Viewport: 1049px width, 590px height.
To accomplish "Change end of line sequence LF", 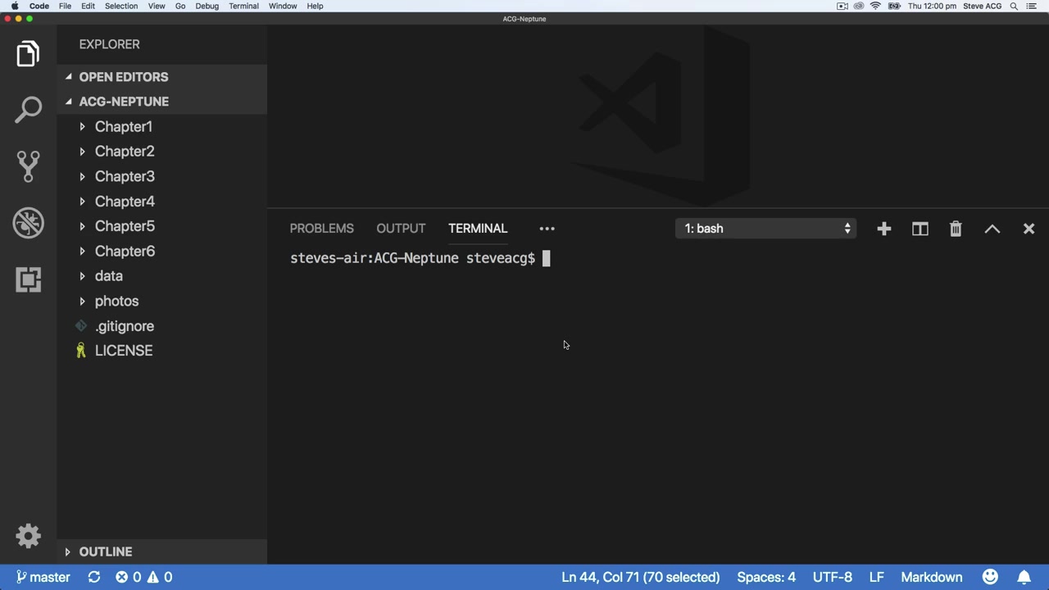I will click(876, 577).
